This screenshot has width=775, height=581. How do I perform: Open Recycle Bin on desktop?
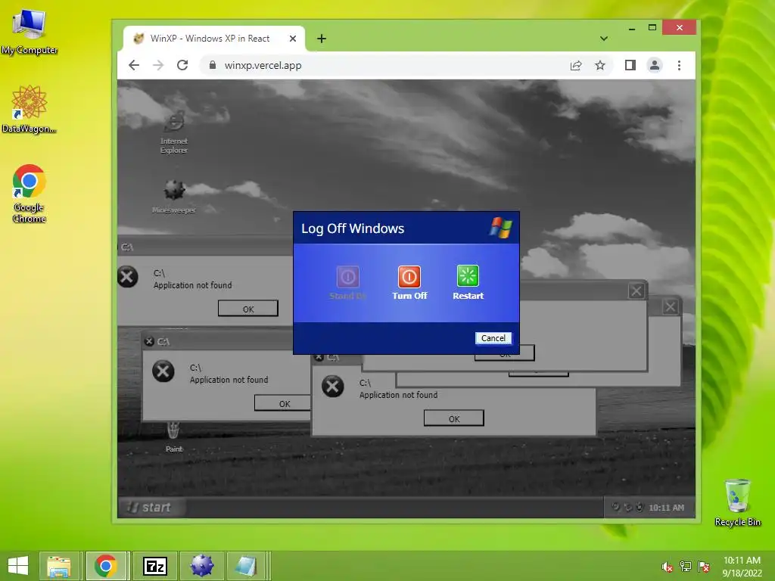coord(737,502)
